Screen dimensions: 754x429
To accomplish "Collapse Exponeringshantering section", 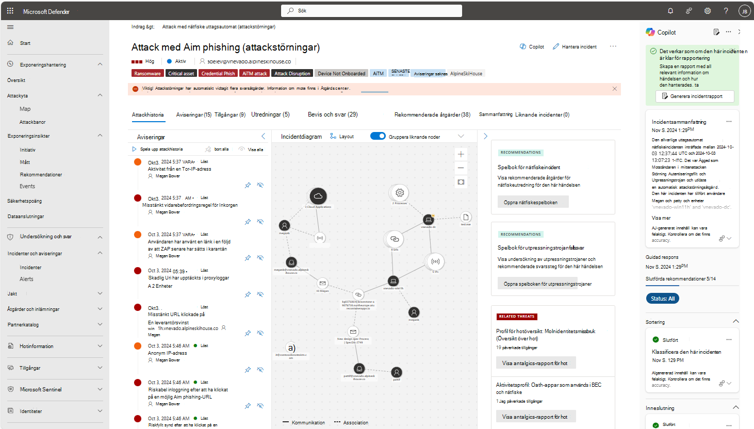I will pyautogui.click(x=100, y=64).
